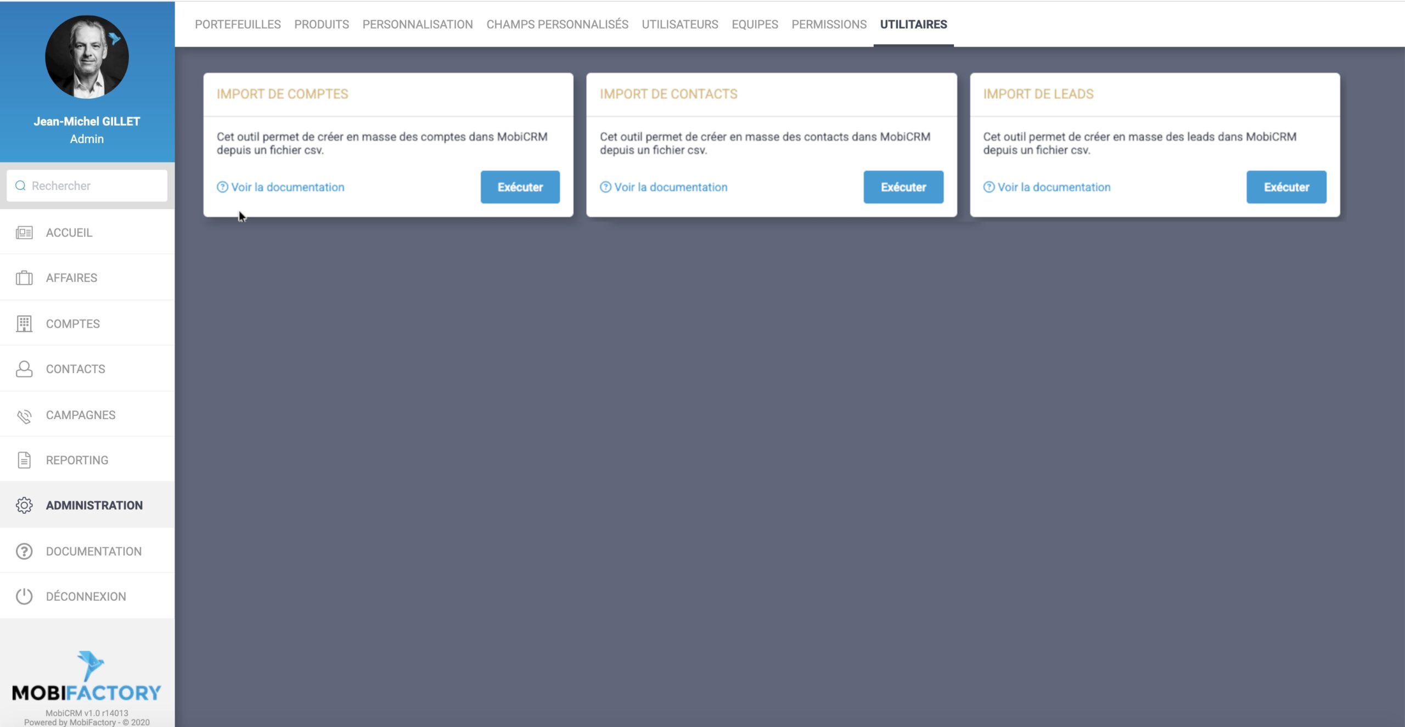
Task: Click the Reporting document icon
Action: coord(24,460)
